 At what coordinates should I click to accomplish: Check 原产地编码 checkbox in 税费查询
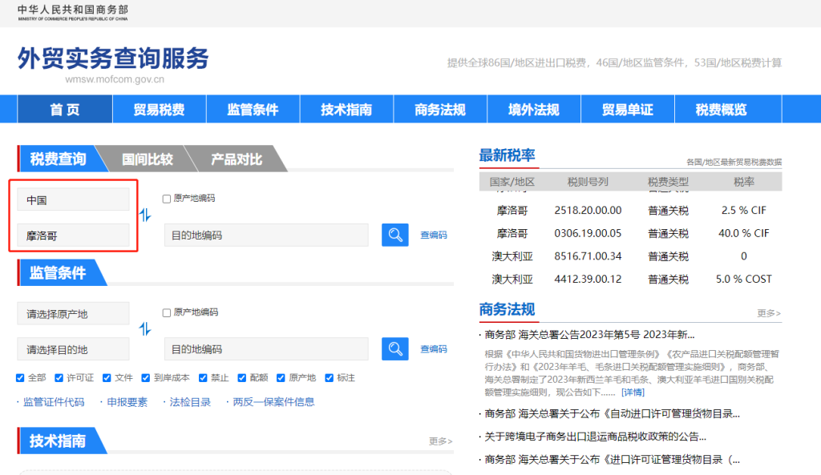[167, 199]
